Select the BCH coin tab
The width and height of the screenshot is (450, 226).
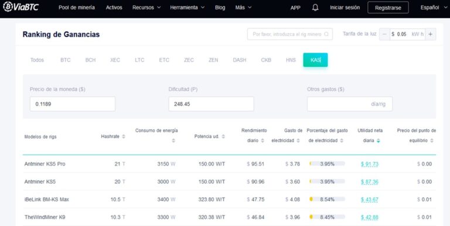tap(90, 60)
